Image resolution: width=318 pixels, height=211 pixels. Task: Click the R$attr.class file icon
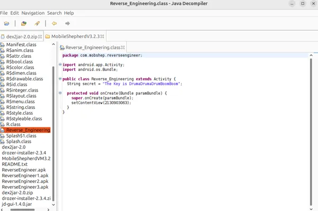click(3, 56)
